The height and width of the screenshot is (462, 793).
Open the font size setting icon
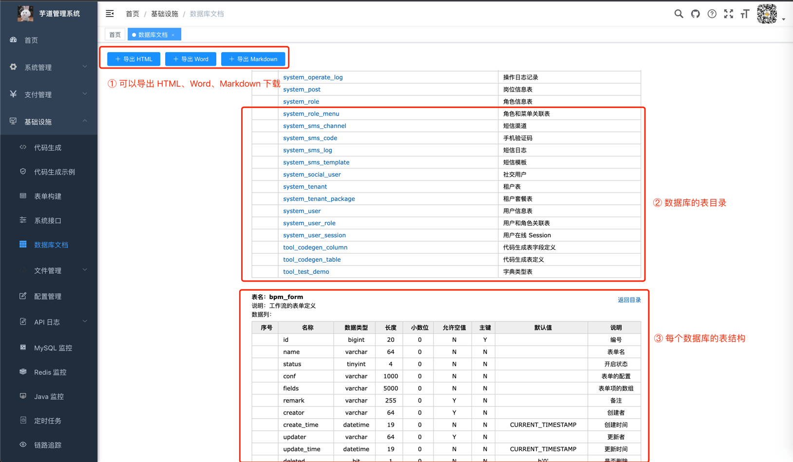[x=745, y=14]
